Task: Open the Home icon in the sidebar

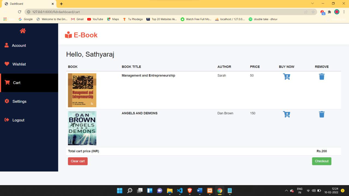Action: (23, 31)
